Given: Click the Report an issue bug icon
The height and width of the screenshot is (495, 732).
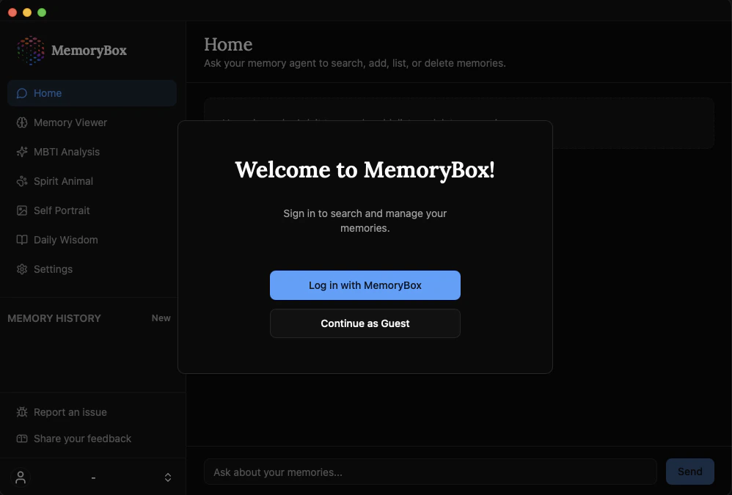Looking at the screenshot, I should [x=23, y=412].
